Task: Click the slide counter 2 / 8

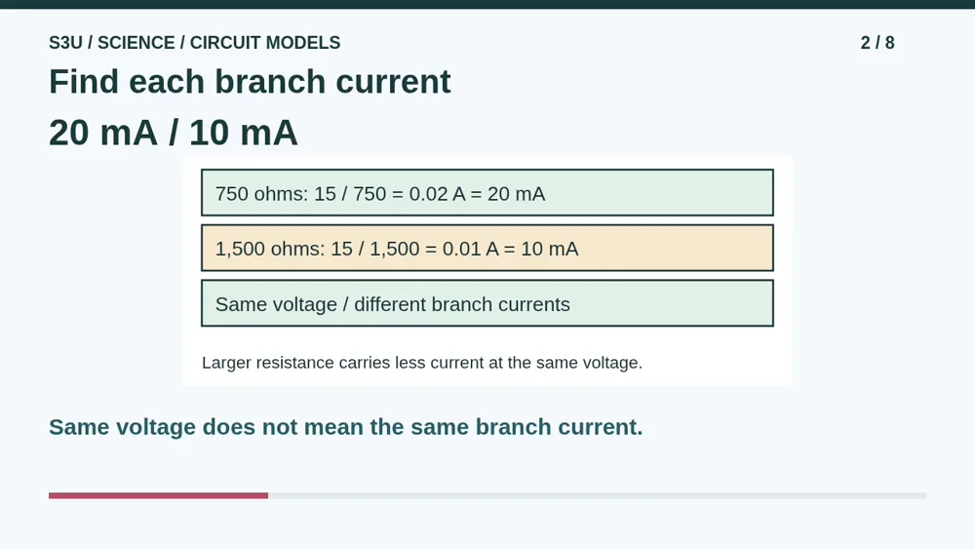Action: point(877,43)
